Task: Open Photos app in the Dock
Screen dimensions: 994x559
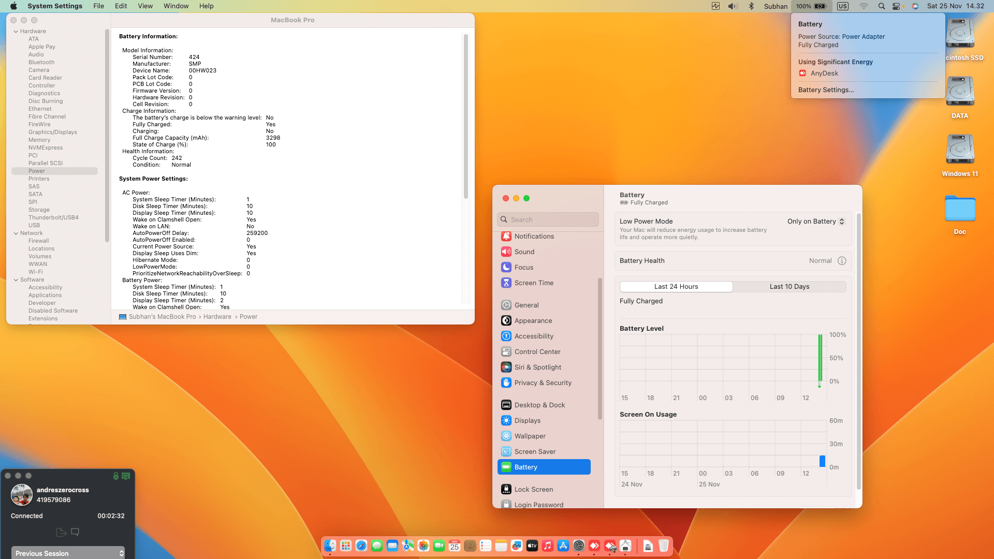Action: point(423,546)
